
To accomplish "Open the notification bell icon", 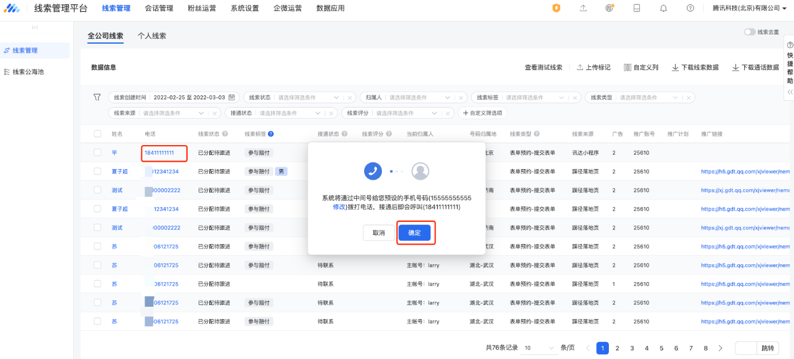I will [664, 8].
